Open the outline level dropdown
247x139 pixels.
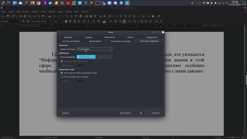click(95, 49)
